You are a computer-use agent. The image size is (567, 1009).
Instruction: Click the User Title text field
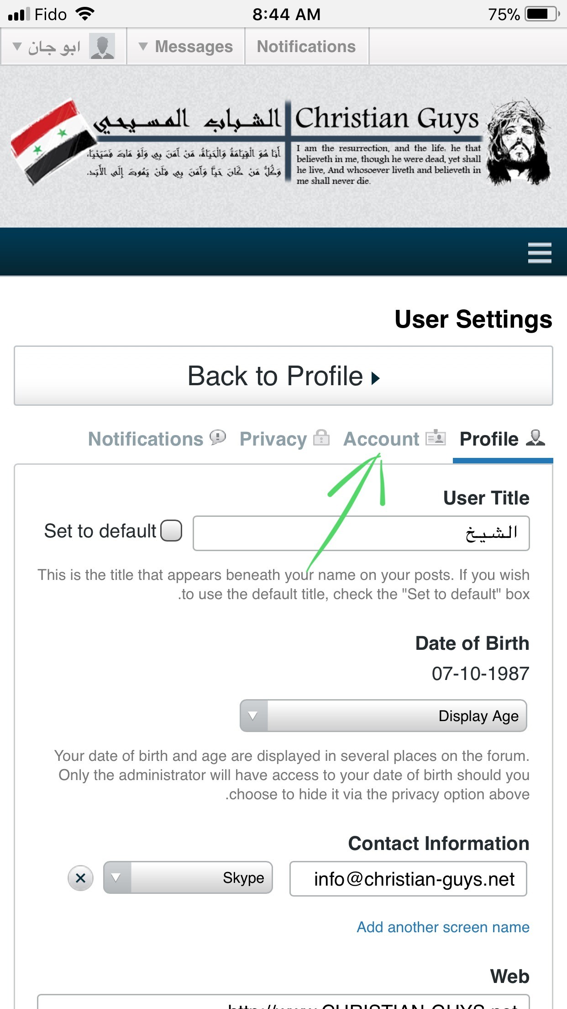(x=361, y=533)
